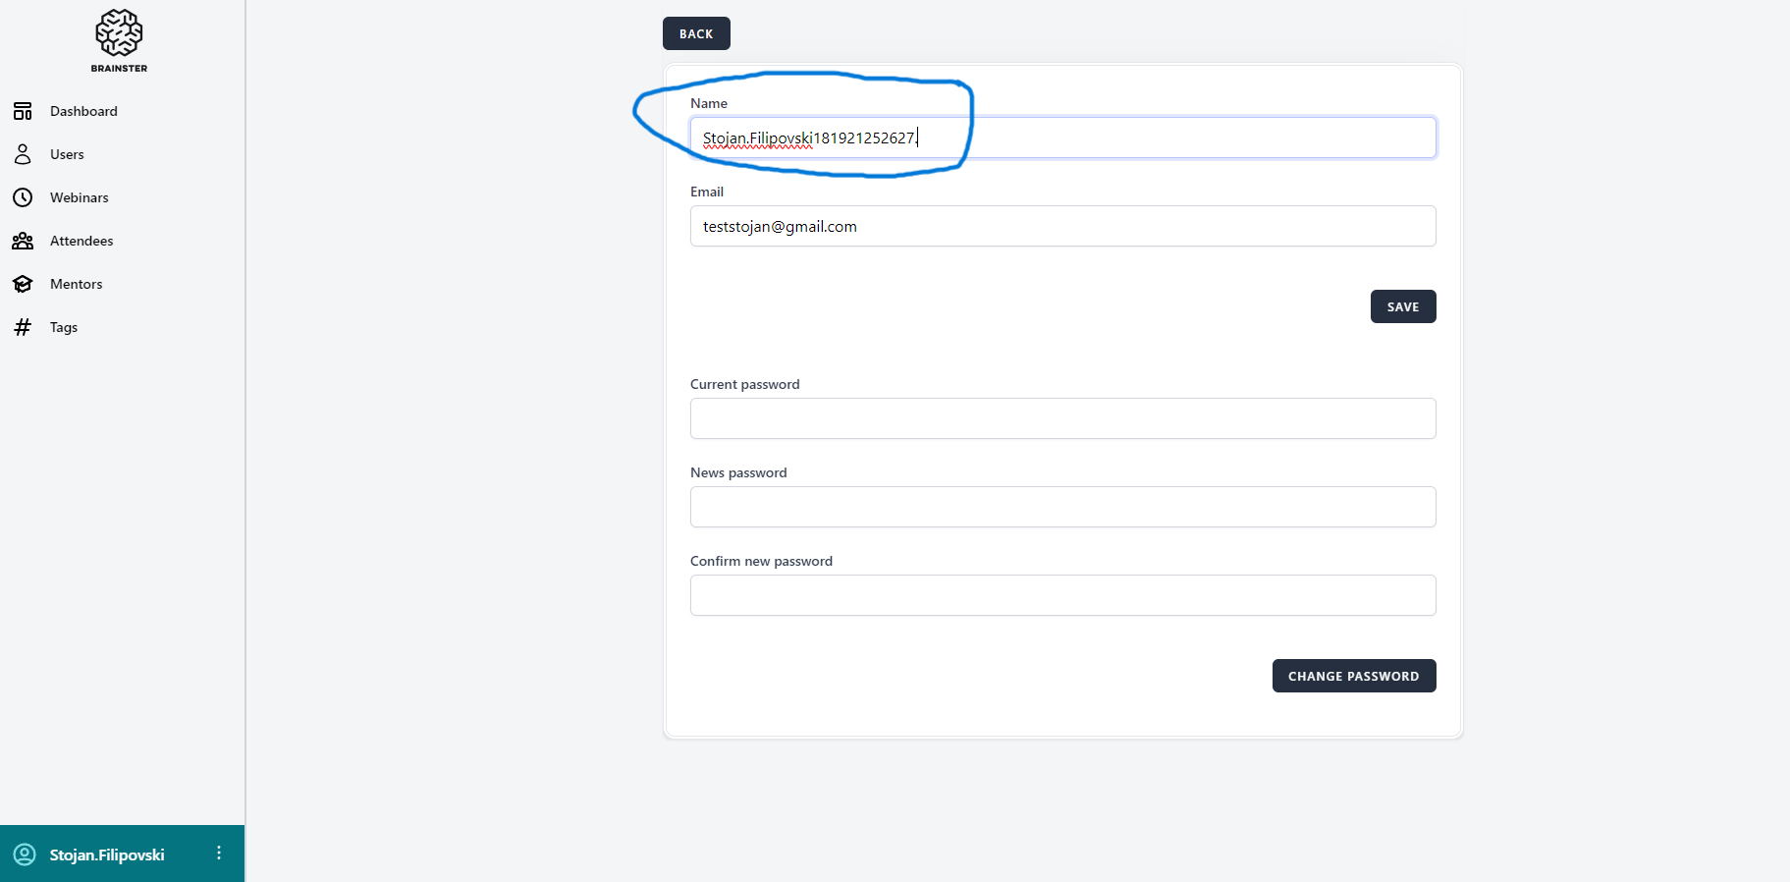Click the Users person icon

point(23,154)
